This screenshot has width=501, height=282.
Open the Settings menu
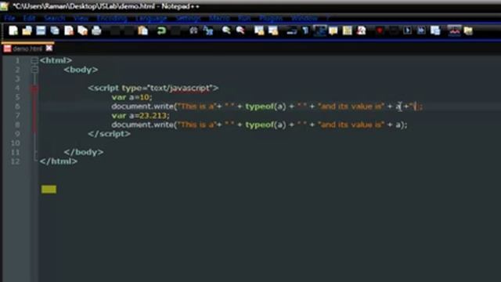pyautogui.click(x=188, y=18)
